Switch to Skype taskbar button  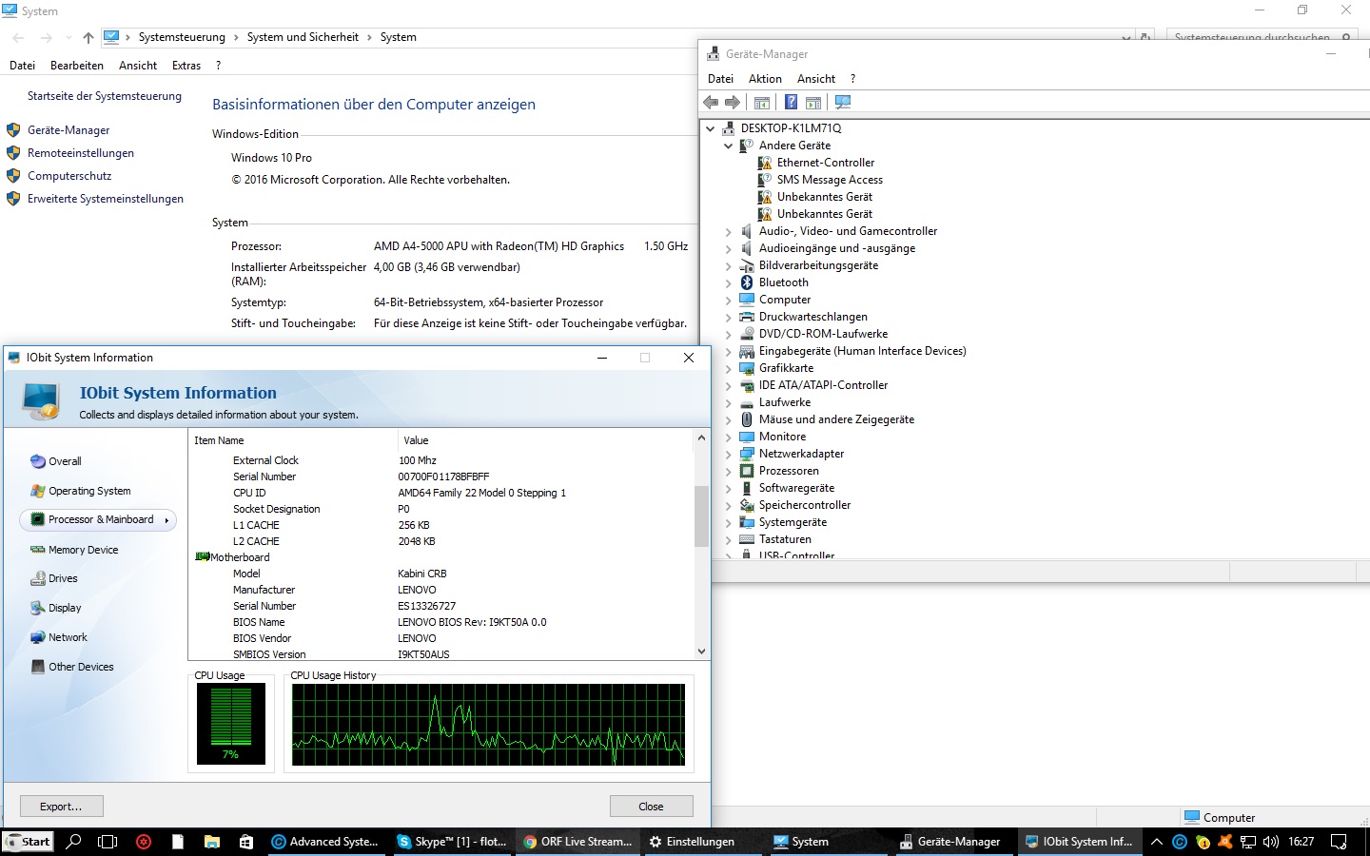coord(452,842)
